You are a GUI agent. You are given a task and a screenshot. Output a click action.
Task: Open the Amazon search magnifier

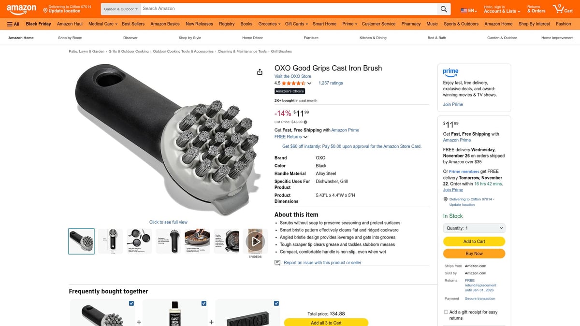[443, 8]
